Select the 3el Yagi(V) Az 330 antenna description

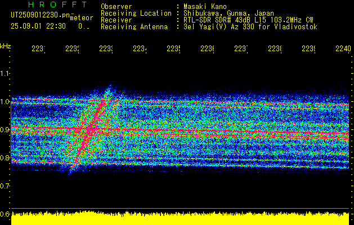250,27
